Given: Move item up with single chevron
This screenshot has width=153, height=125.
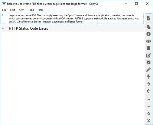Looking at the screenshot, I should pyautogui.click(x=148, y=100).
